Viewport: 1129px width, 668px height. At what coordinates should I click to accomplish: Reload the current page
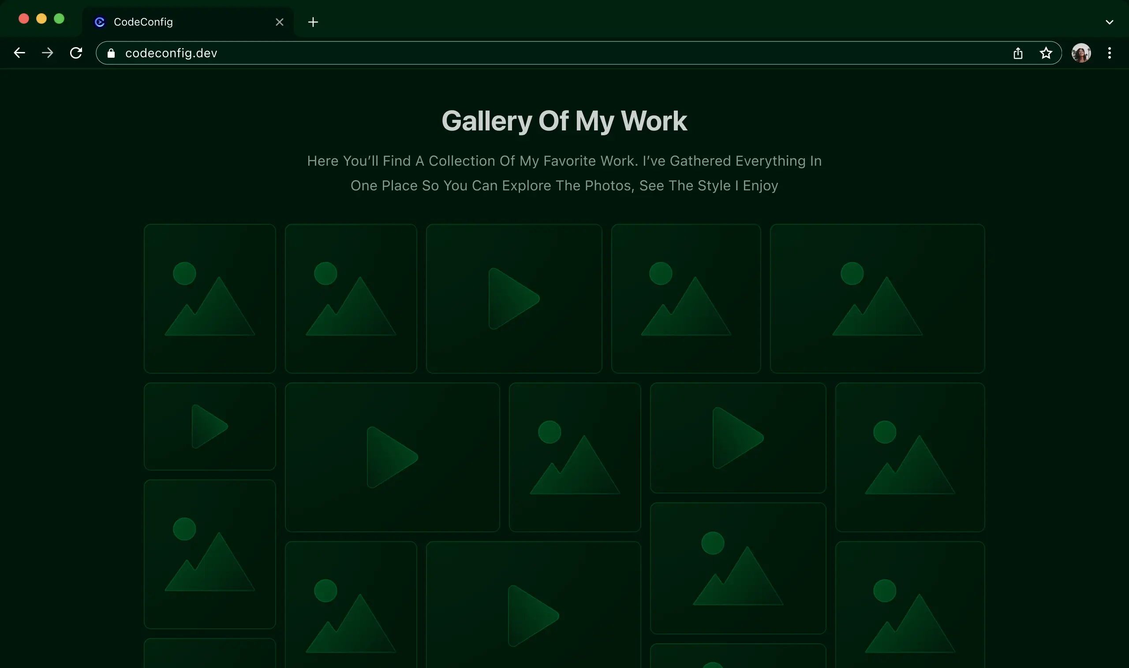[76, 53]
